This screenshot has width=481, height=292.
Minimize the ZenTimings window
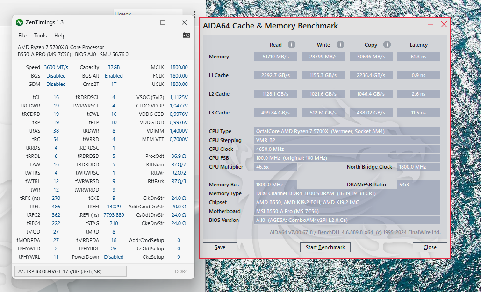pyautogui.click(x=141, y=22)
